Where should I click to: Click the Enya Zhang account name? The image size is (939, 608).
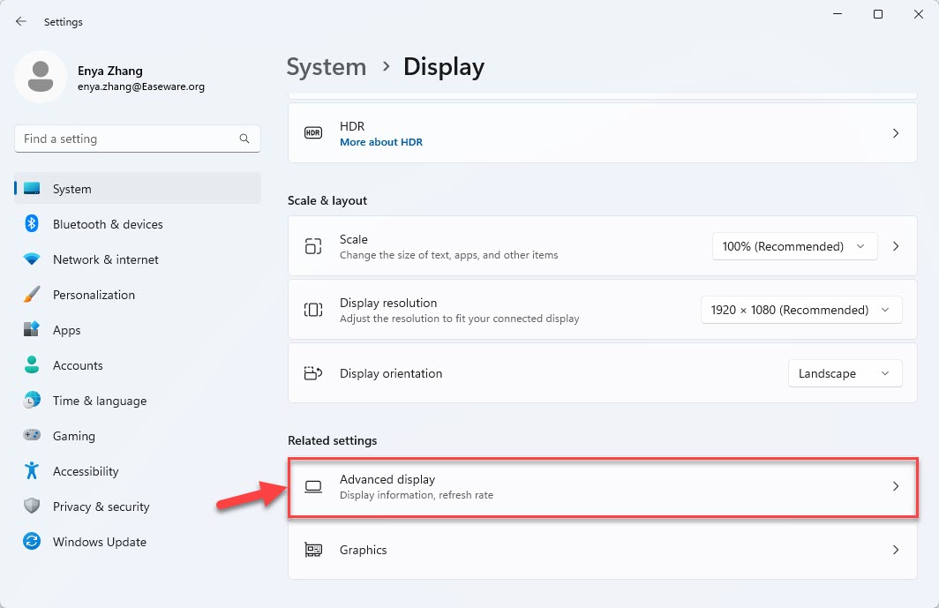(110, 71)
